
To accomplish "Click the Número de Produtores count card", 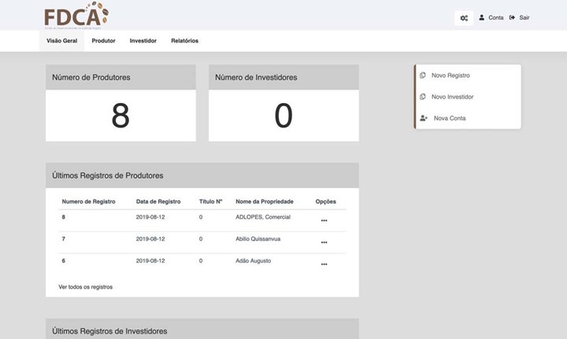I will coord(120,115).
